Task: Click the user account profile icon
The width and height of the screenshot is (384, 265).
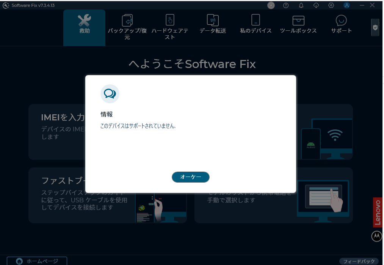Action: [346, 5]
